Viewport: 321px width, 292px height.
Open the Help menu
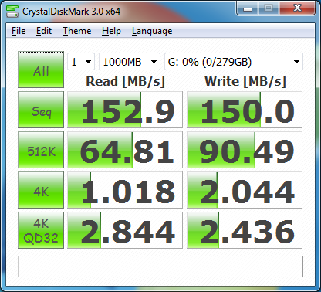[111, 31]
